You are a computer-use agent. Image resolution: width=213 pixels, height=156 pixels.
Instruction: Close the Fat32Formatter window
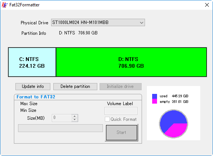click(x=207, y=5)
